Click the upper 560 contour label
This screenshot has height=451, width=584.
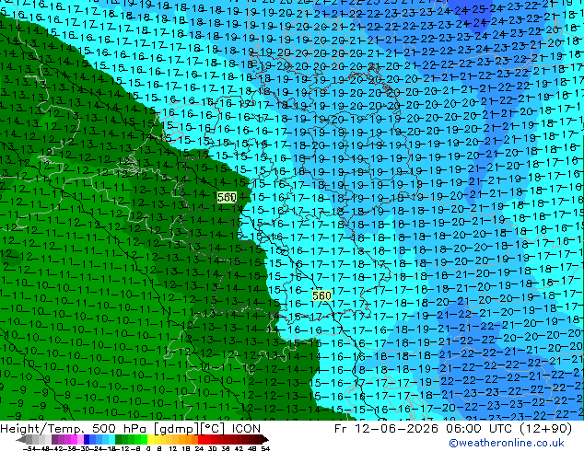pyautogui.click(x=227, y=197)
